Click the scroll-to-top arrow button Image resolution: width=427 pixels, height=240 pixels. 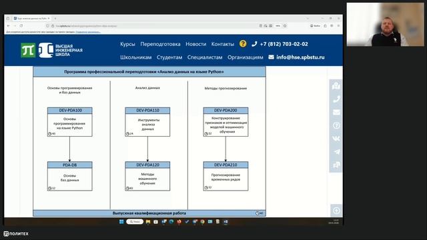click(x=336, y=211)
